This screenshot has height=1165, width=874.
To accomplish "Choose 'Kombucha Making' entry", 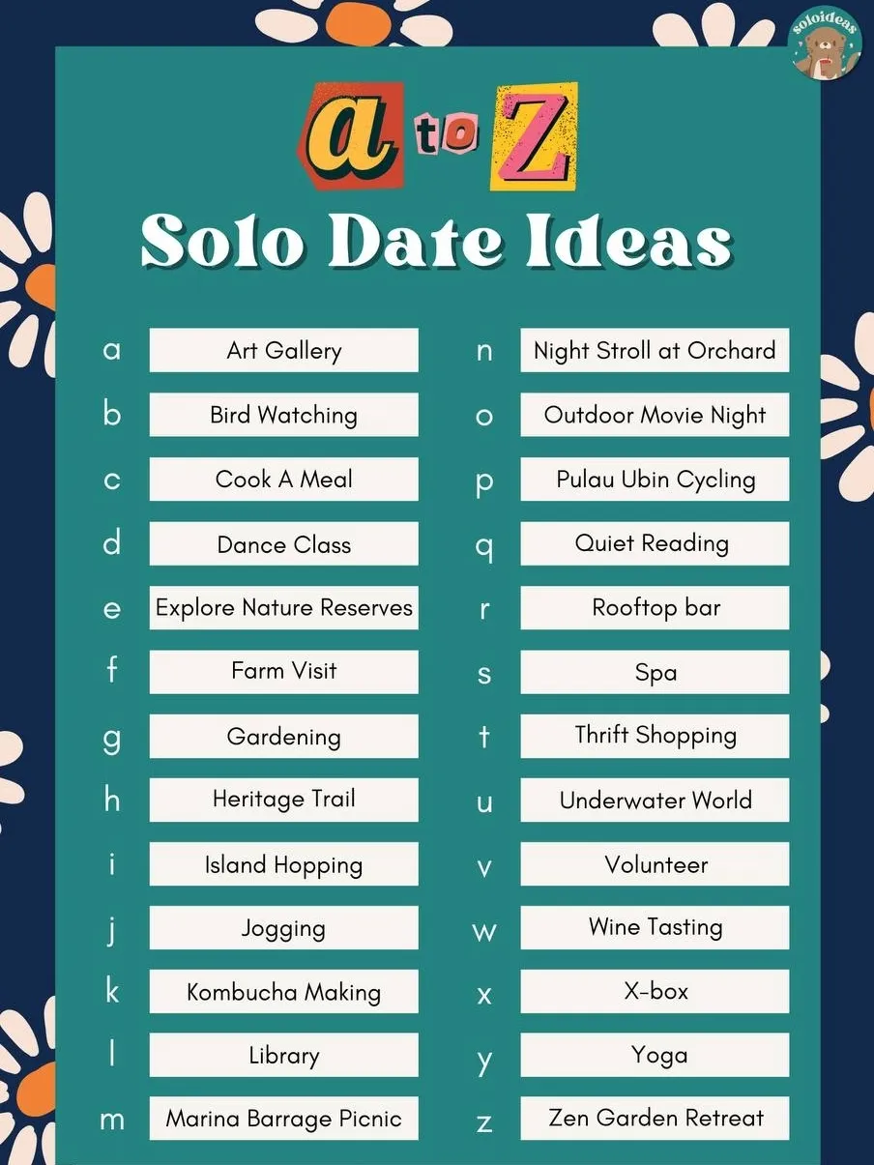I will 284,991.
